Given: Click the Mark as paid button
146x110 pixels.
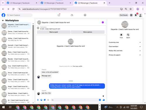Looking at the screenshot, I should 54,32.
